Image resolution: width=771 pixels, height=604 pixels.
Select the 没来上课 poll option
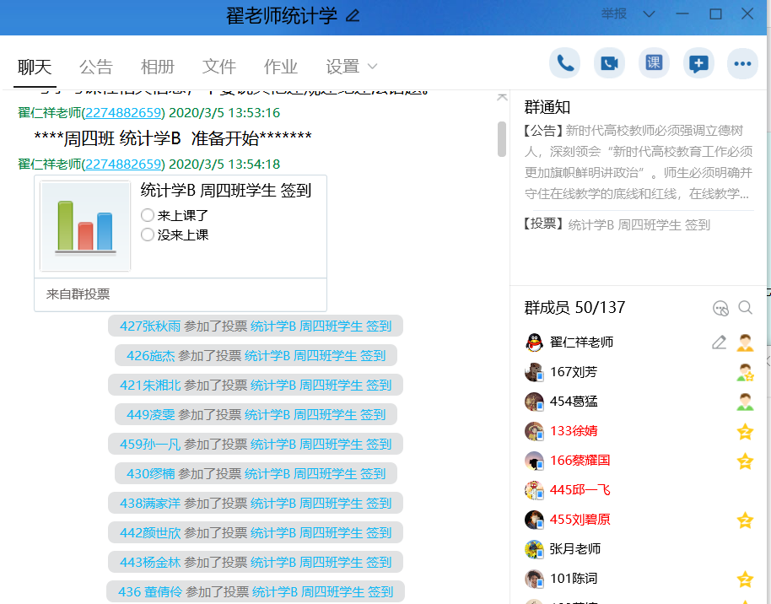(148, 235)
